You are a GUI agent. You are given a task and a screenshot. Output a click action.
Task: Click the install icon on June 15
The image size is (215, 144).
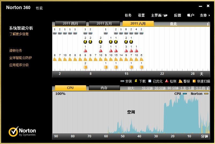[x=126, y=33]
